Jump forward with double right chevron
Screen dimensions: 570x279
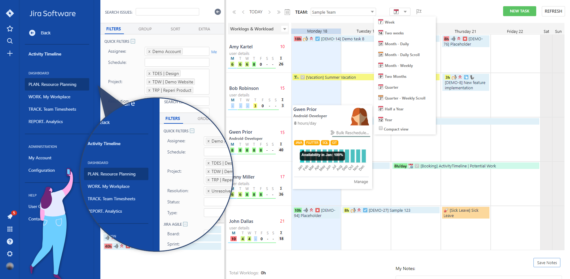coord(279,12)
